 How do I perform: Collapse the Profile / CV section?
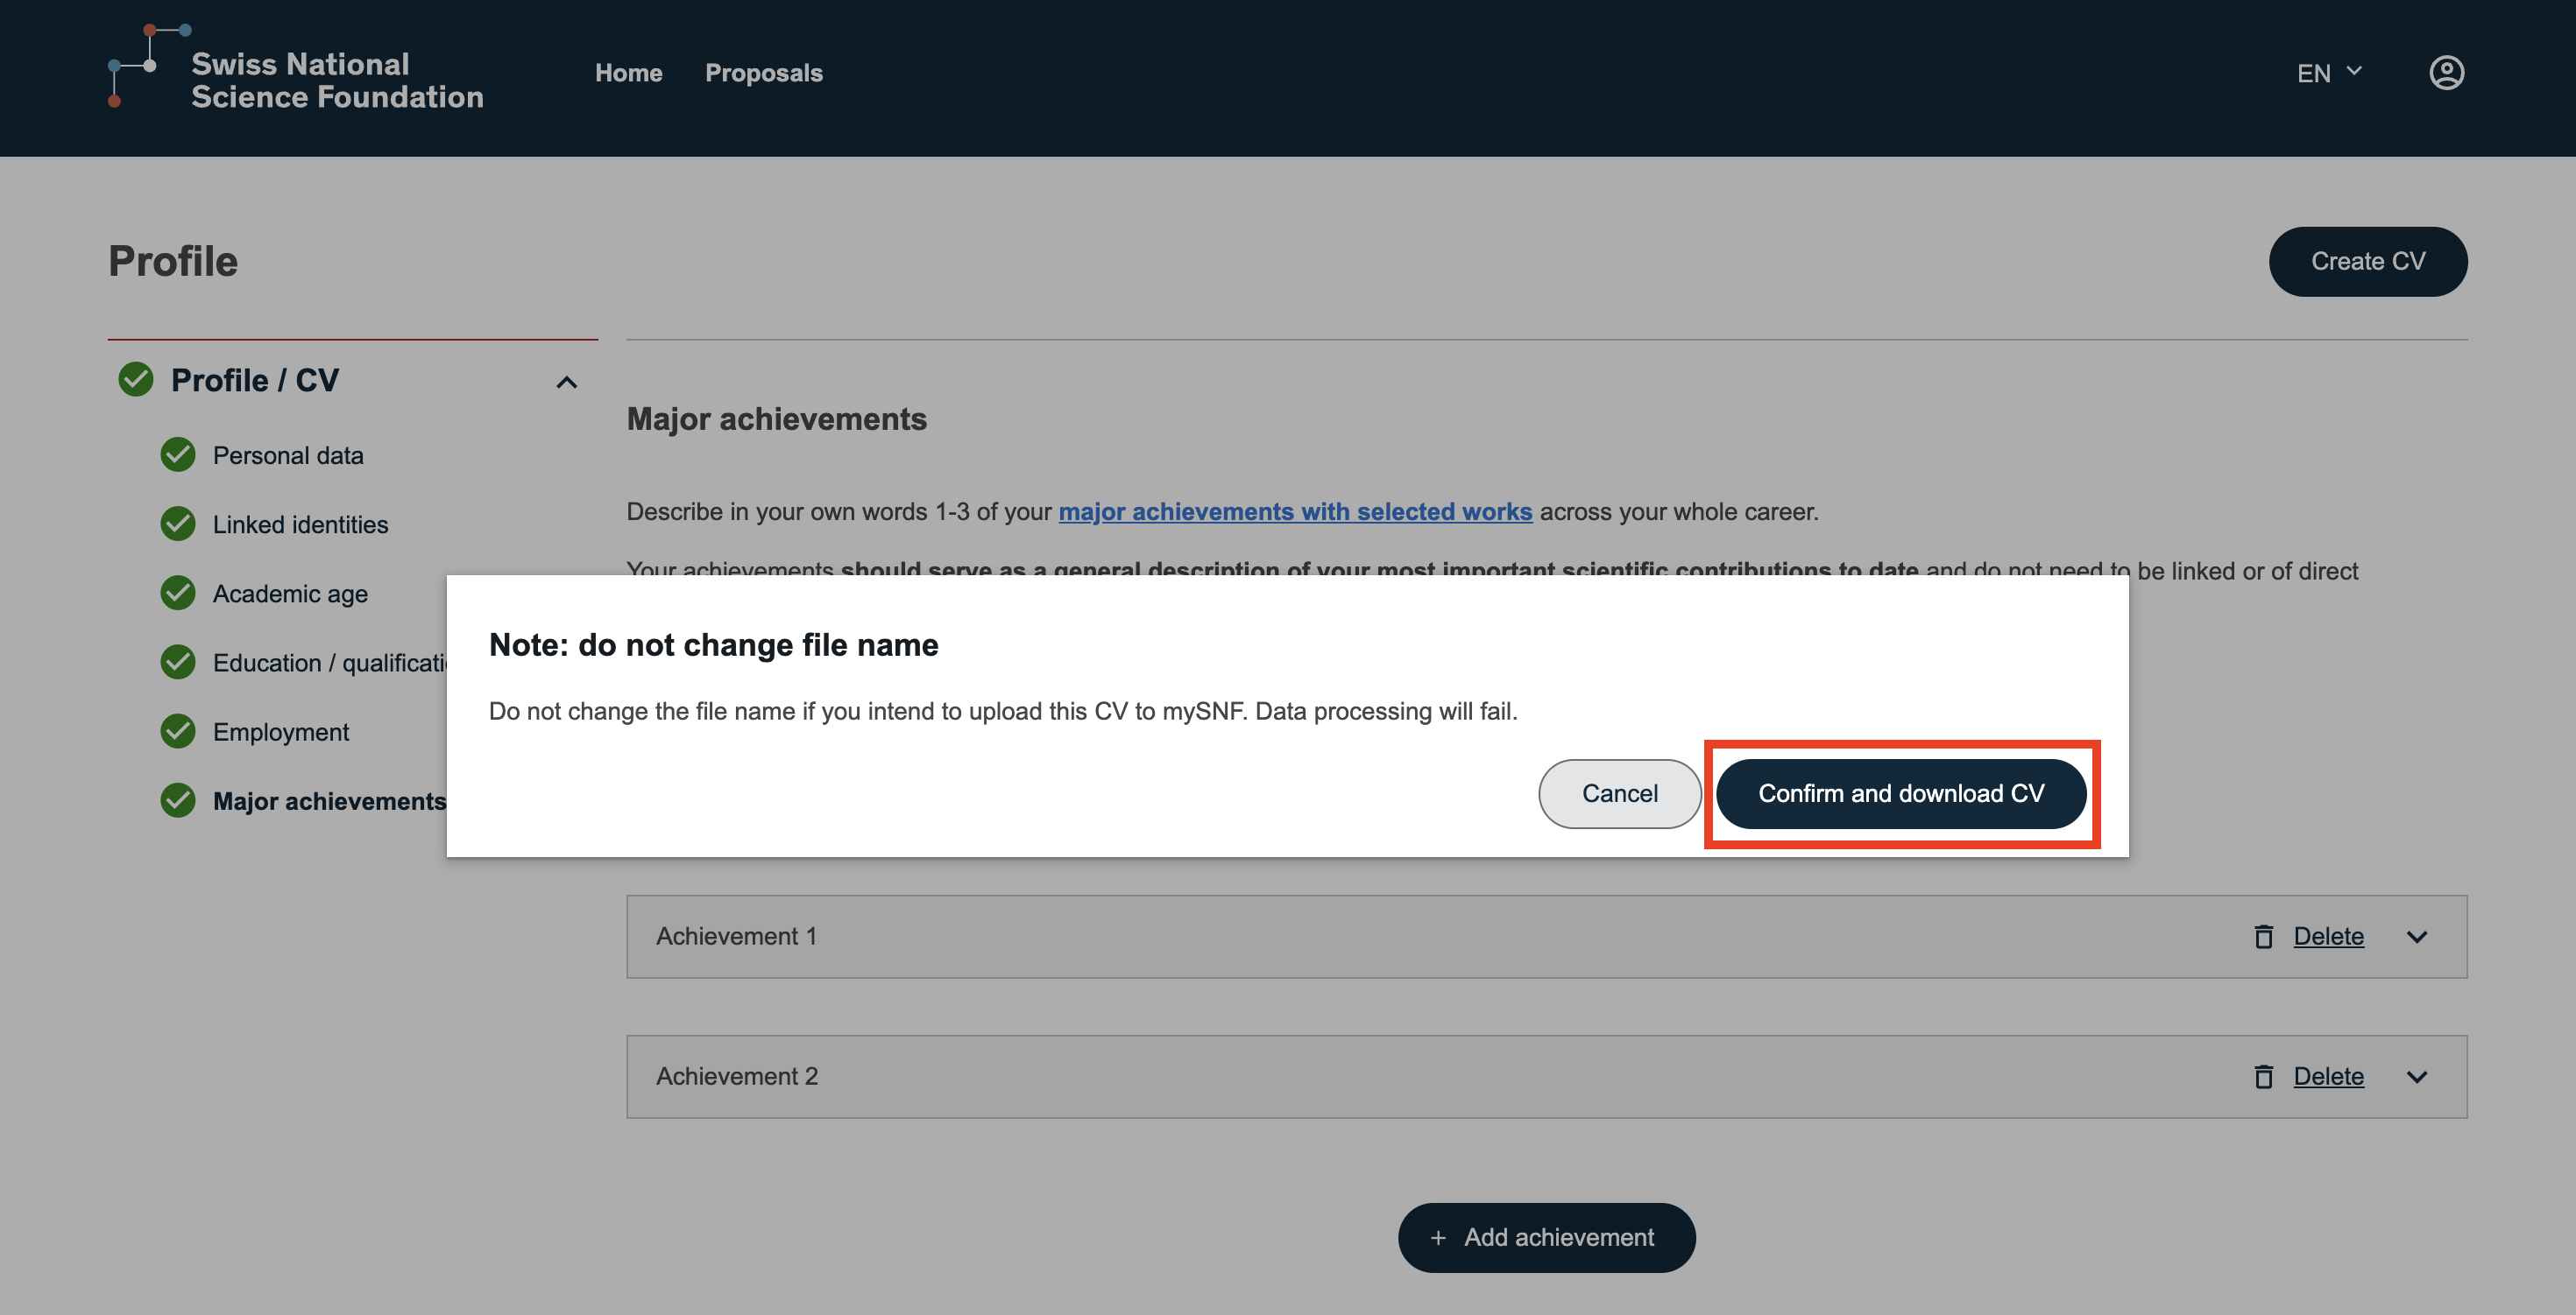point(566,382)
